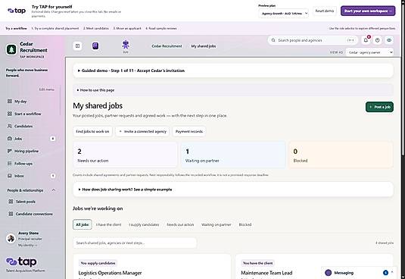Open the Logistics Operations Manager job card
The image size is (405, 279).
click(152, 267)
